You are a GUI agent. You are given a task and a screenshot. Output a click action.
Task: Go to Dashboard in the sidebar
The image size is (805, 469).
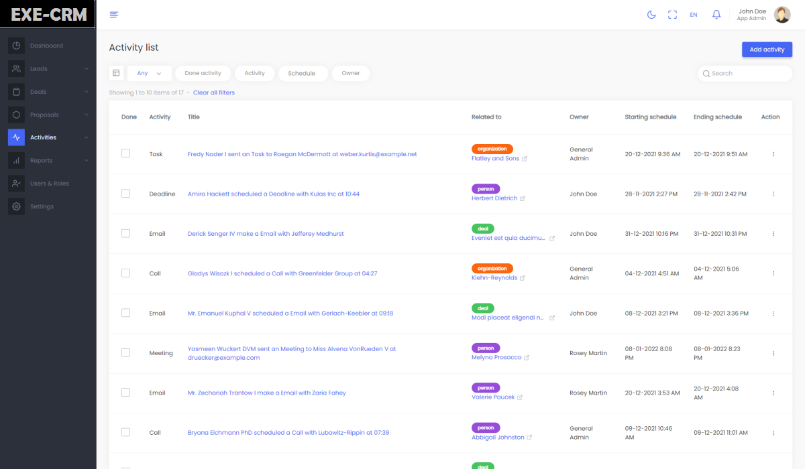tap(46, 46)
